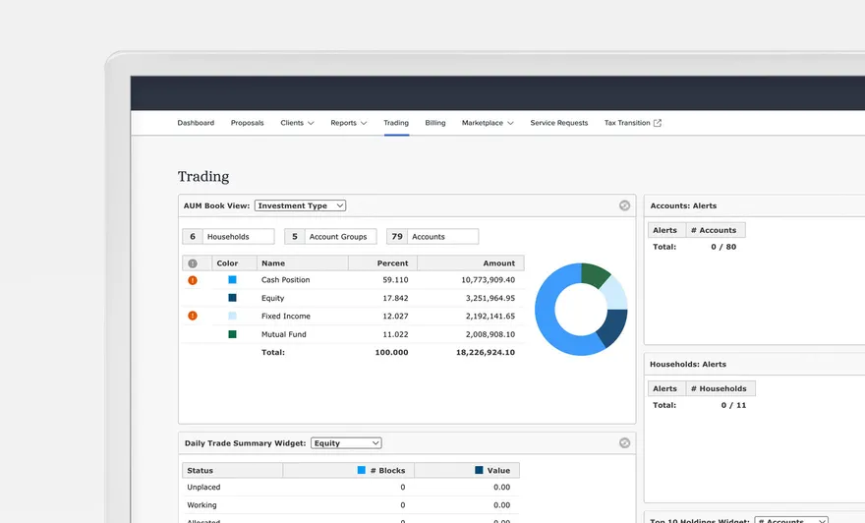Click the Equity dark blue color swatch

232,298
